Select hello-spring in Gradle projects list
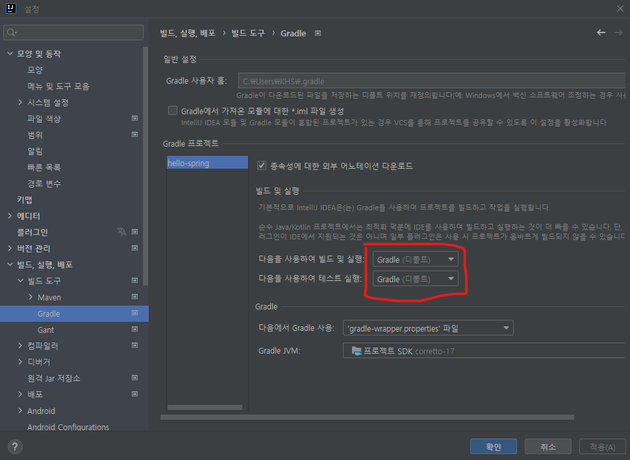This screenshot has height=460, width=630. [207, 163]
